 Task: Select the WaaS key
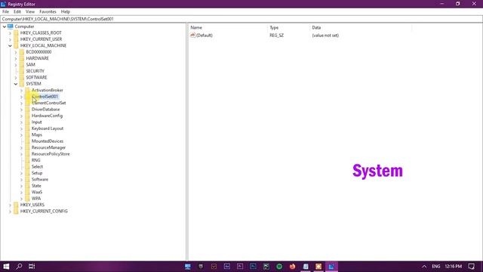(x=37, y=192)
